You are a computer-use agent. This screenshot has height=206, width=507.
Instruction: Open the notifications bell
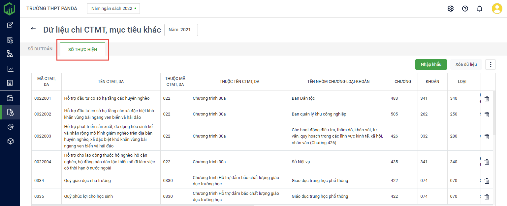pyautogui.click(x=480, y=9)
